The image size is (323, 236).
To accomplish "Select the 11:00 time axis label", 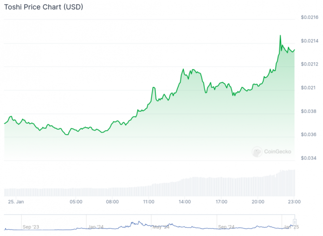I will 149,202.
